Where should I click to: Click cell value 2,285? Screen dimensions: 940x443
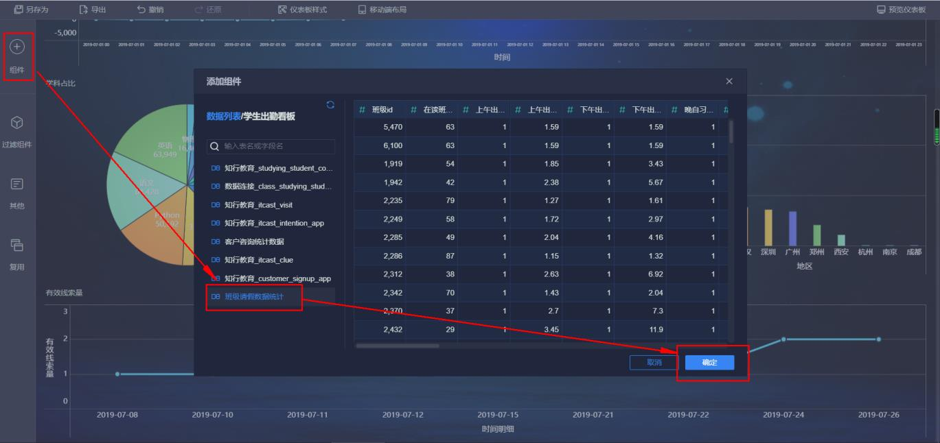[393, 238]
